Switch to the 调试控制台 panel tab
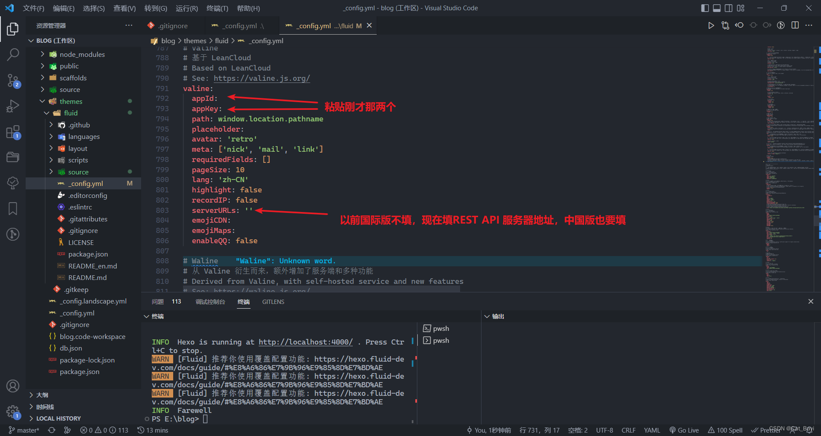 (x=210, y=302)
